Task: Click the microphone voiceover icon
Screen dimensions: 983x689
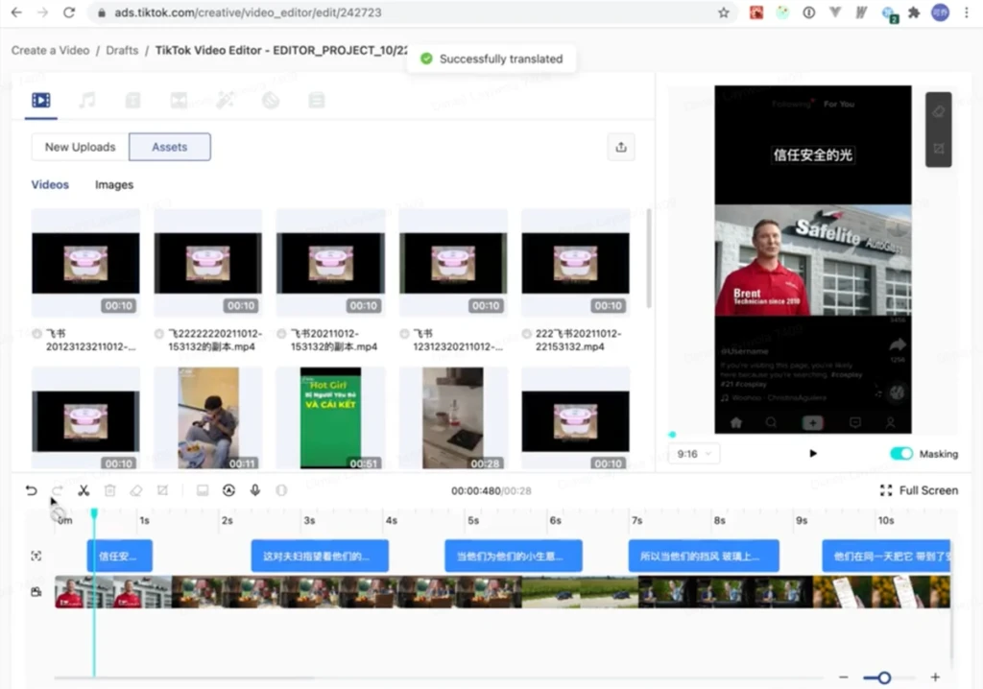Action: [x=255, y=490]
